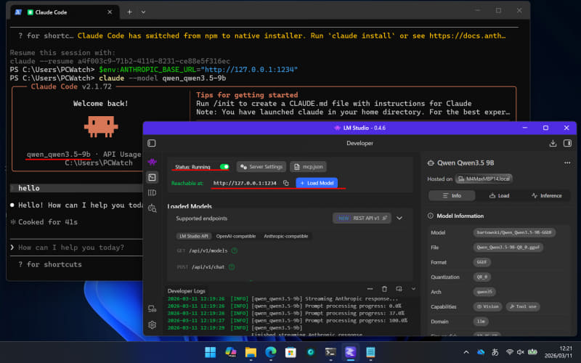Click the bartowski model name chip
This screenshot has height=363, width=581.
[514, 232]
